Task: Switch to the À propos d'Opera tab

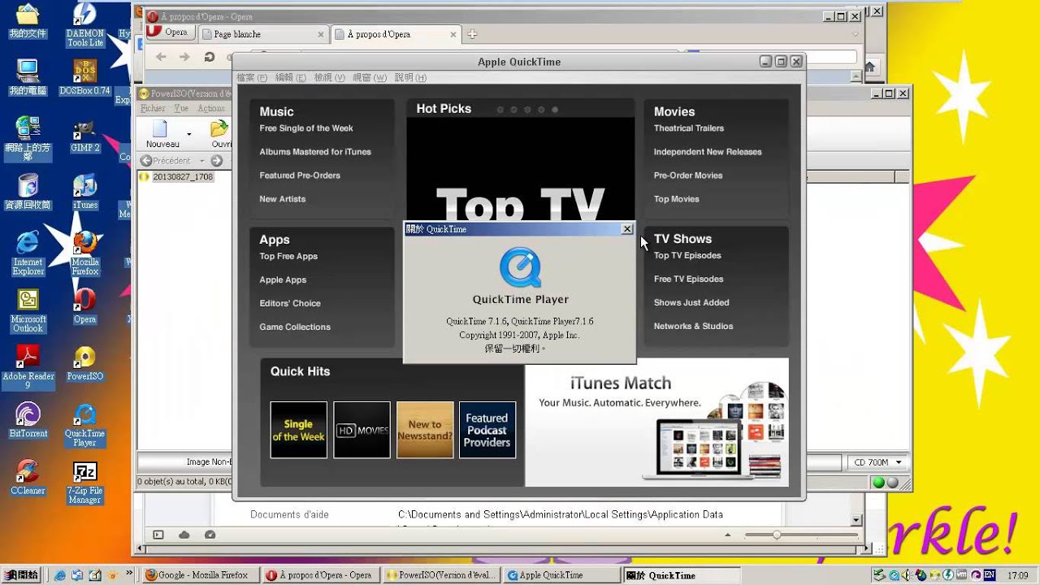Action: (x=396, y=34)
